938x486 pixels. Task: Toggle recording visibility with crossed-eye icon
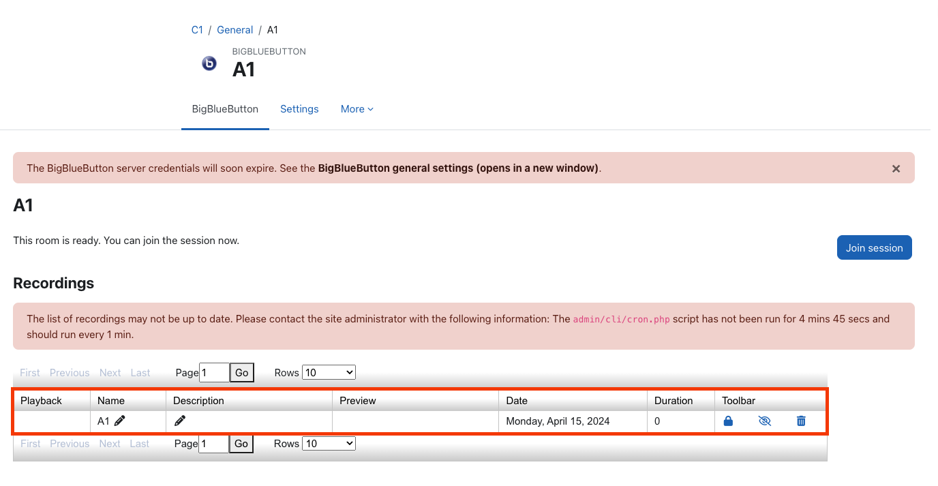click(x=764, y=421)
